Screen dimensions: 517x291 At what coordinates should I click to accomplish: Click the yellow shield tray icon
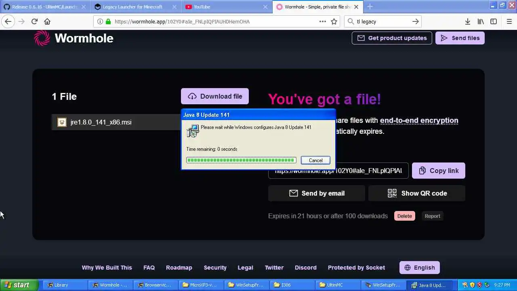472,285
